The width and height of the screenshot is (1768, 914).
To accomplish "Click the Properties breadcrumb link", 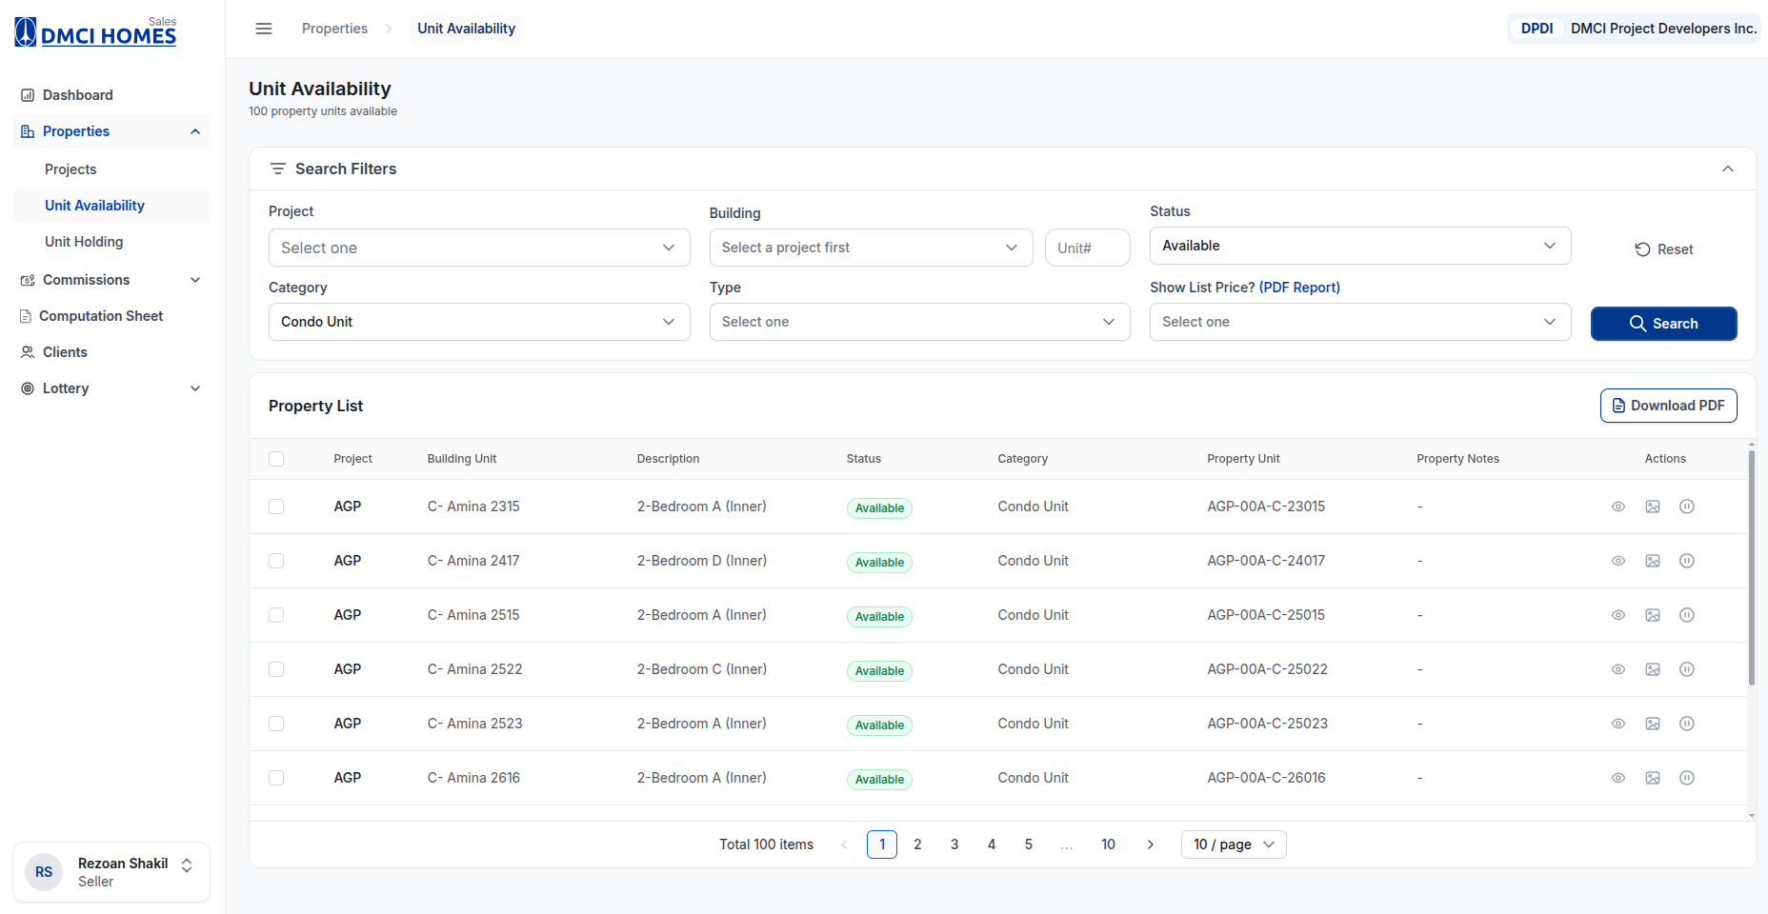I will 334,29.
